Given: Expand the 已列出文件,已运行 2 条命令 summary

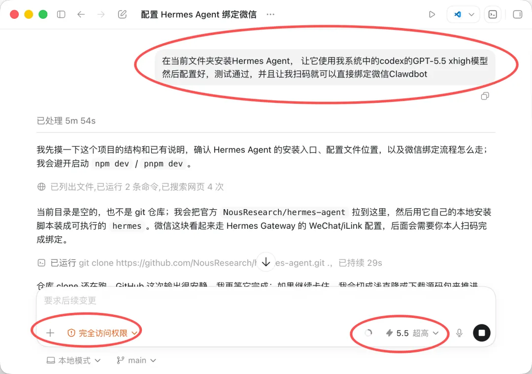Looking at the screenshot, I should coord(137,187).
